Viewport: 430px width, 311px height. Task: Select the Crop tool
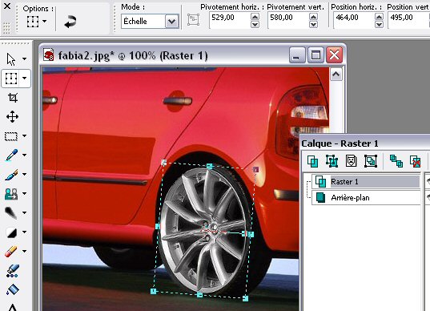tap(13, 98)
